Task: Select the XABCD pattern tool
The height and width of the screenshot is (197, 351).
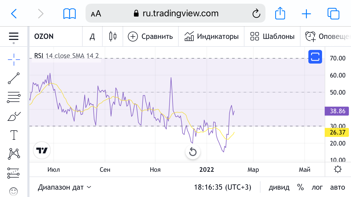Action: click(14, 154)
